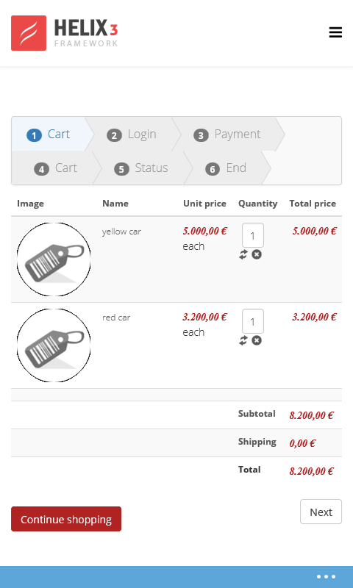This screenshot has width=353, height=588.
Task: Focus the red car quantity field
Action: coord(253,321)
